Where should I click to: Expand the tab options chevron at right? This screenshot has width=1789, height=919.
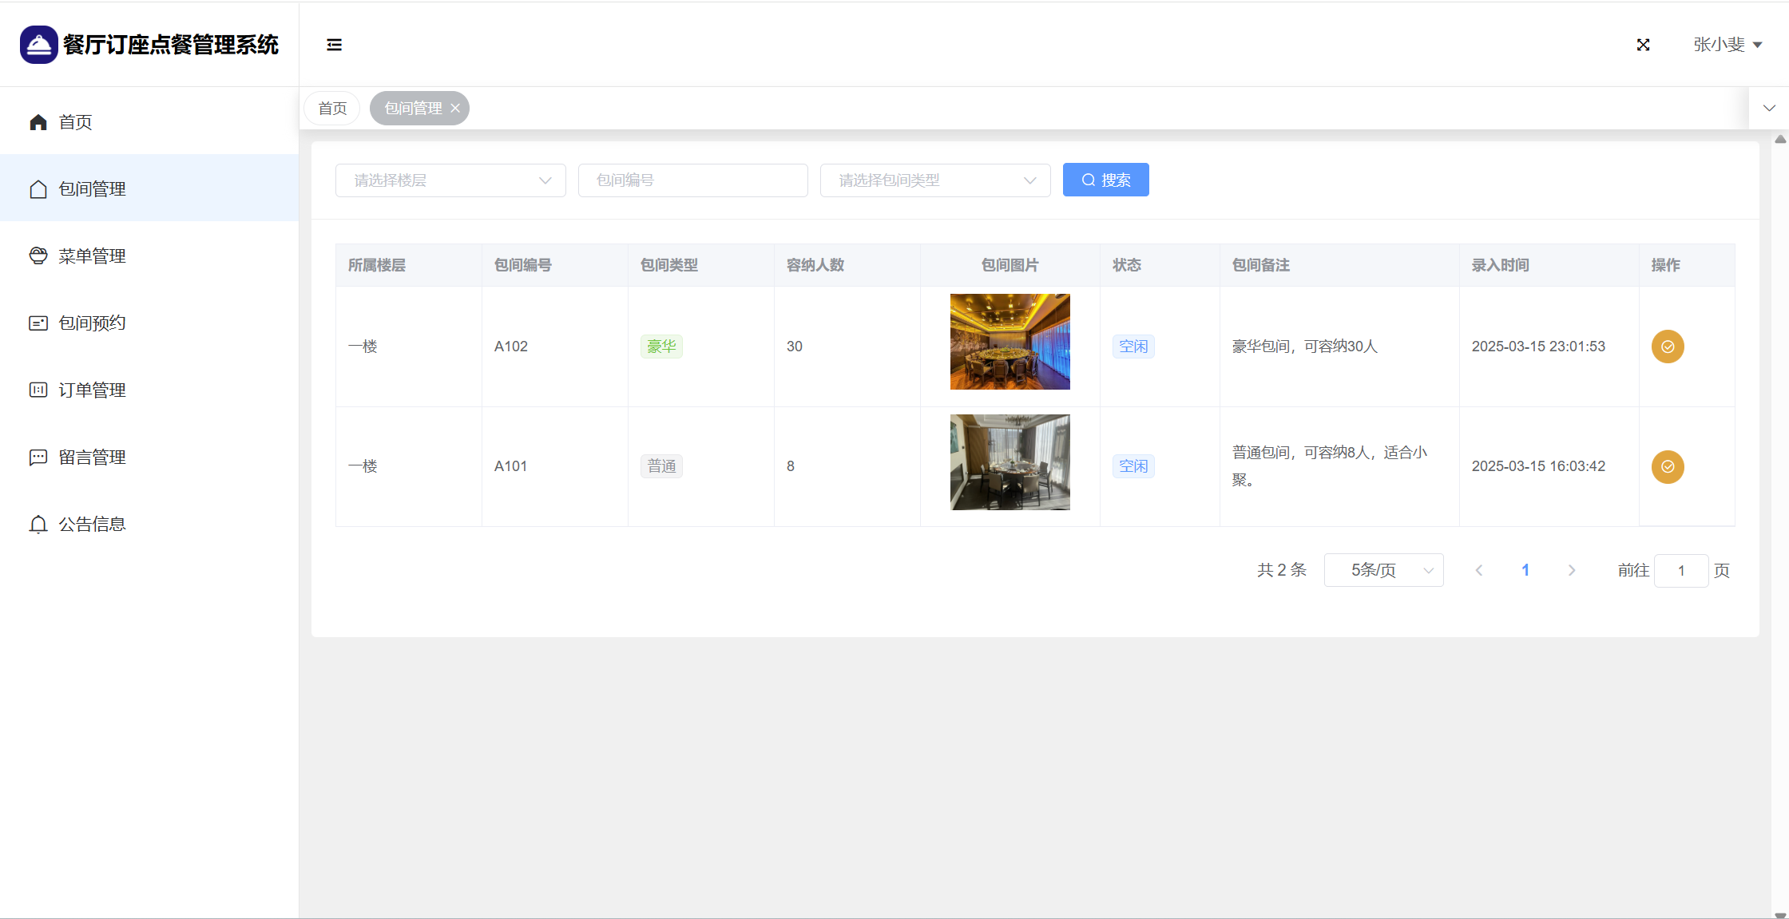(1769, 109)
